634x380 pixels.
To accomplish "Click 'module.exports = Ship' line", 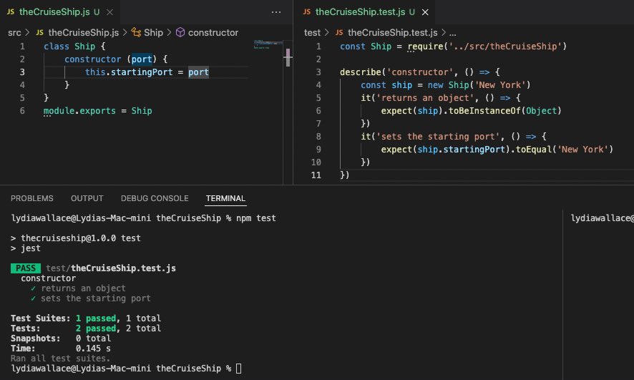I will tap(98, 111).
